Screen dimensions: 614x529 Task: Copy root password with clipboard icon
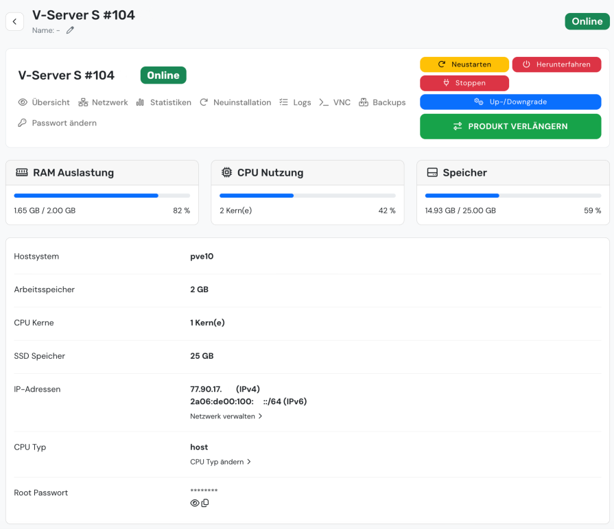[205, 503]
